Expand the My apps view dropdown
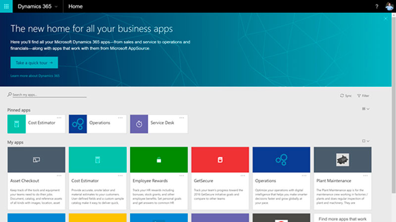Screen dimensions: 396x222 [x=366, y=141]
